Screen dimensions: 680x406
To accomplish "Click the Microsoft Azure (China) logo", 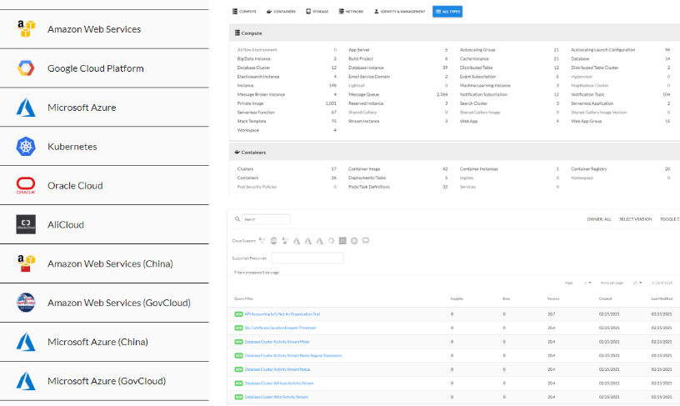I will (26, 342).
